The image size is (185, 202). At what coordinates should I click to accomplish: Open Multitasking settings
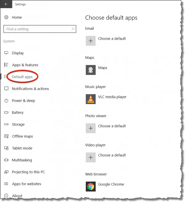22,160
